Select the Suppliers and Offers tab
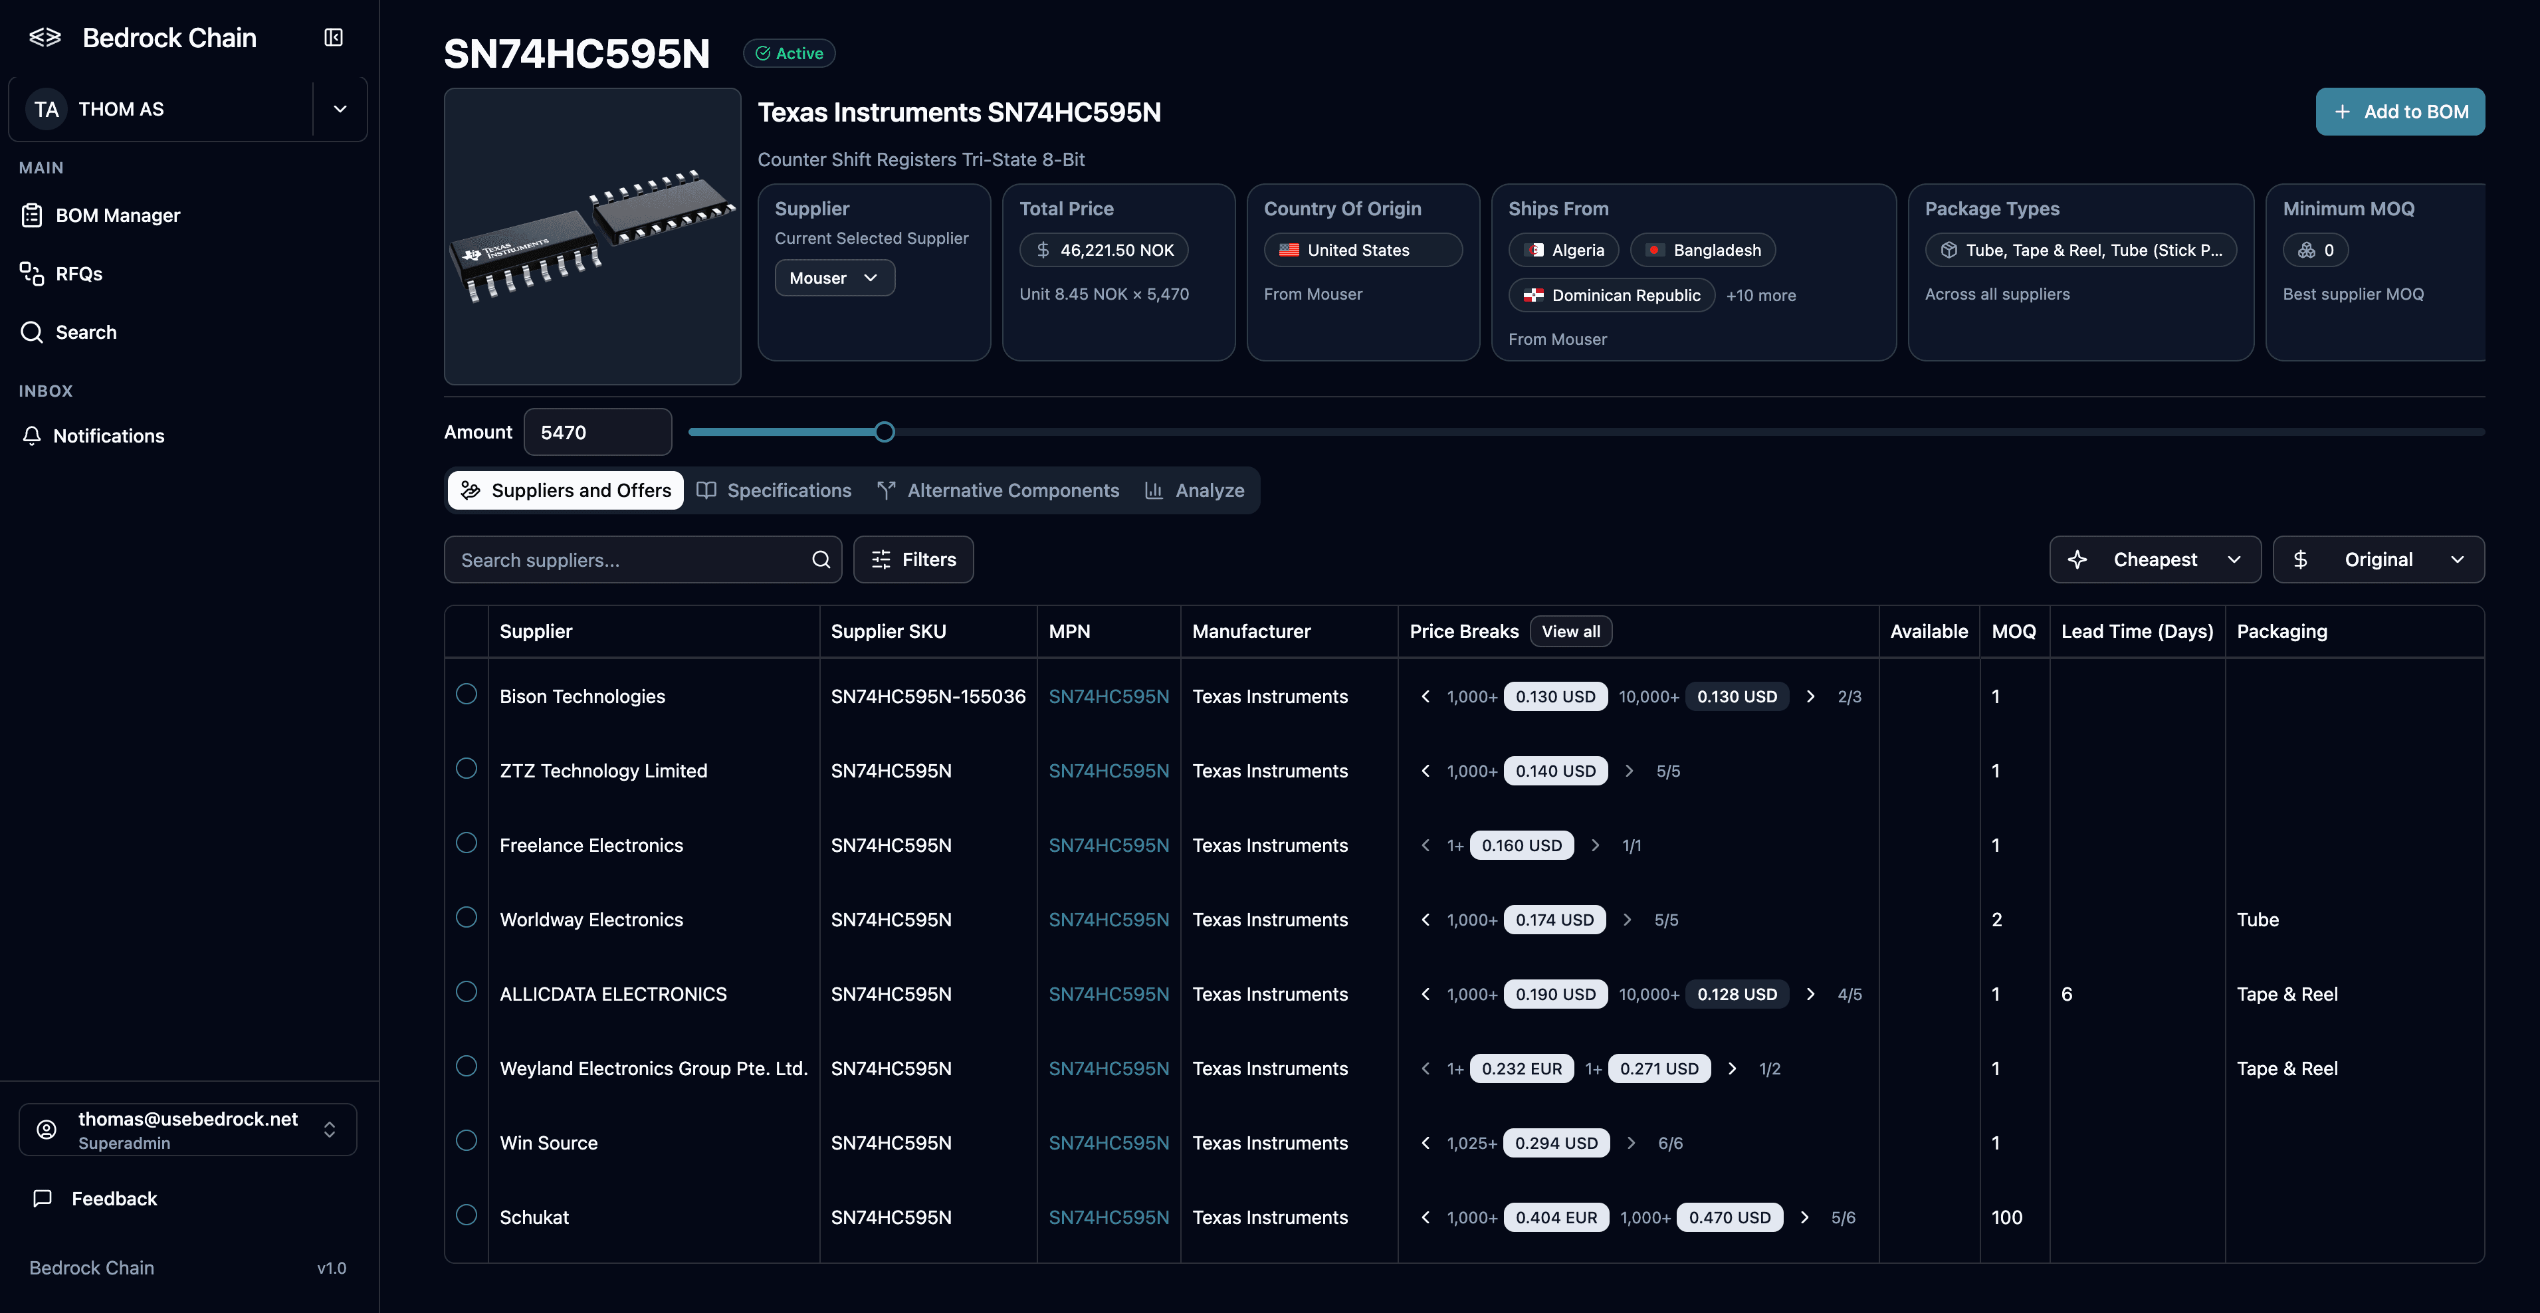The height and width of the screenshot is (1313, 2540). pyautogui.click(x=566, y=490)
